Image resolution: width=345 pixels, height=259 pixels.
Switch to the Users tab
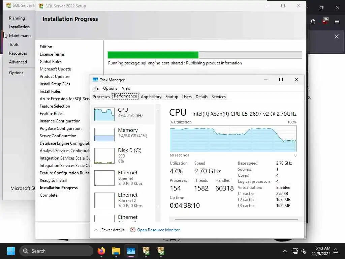(x=187, y=97)
